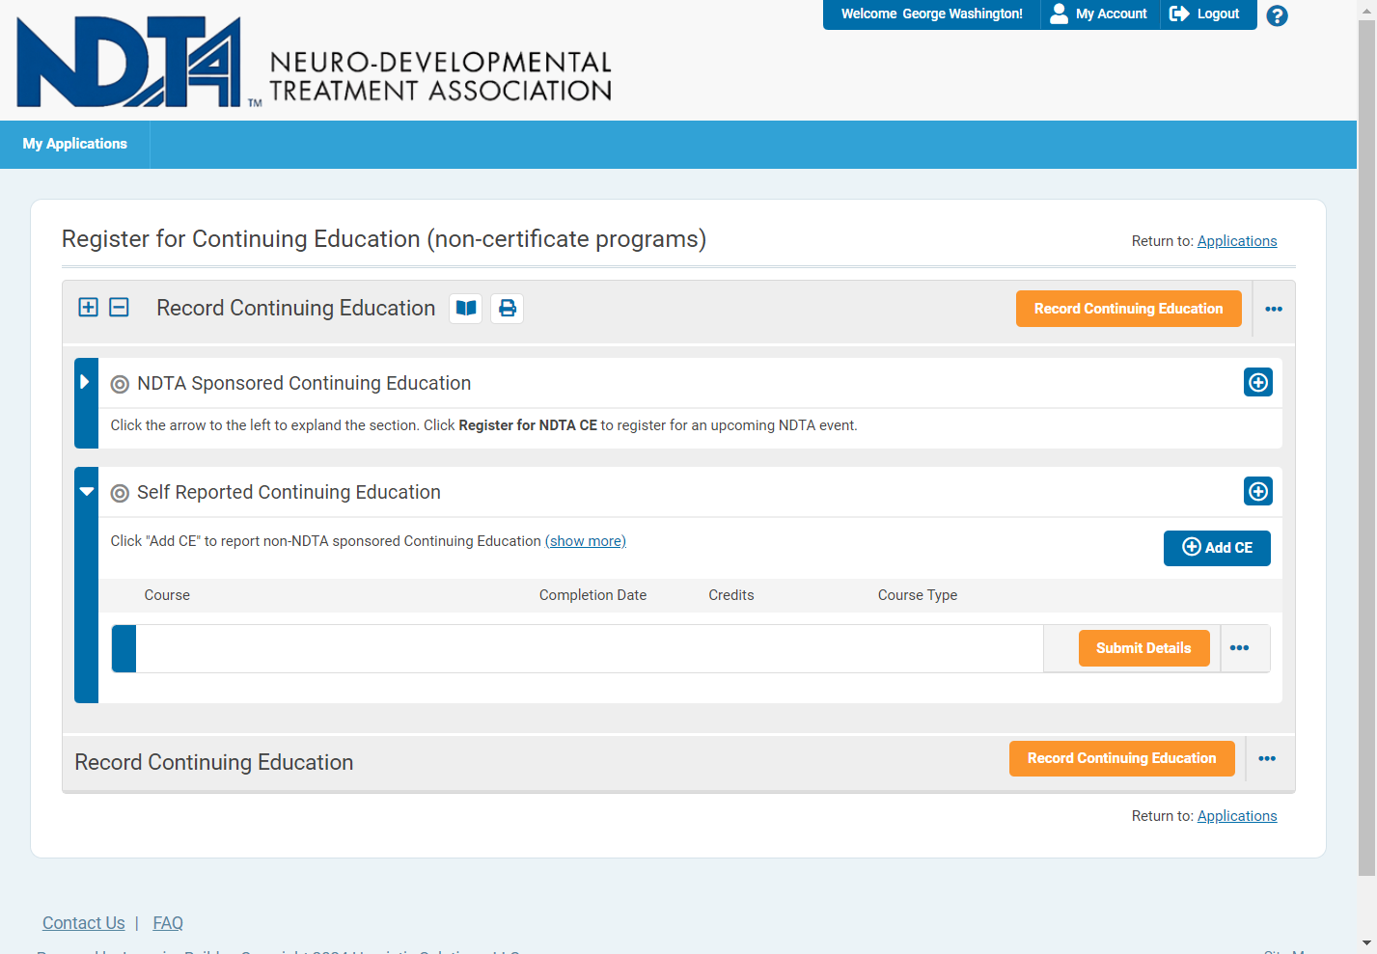Open the top header ellipsis menu
This screenshot has width=1377, height=954.
tap(1274, 309)
